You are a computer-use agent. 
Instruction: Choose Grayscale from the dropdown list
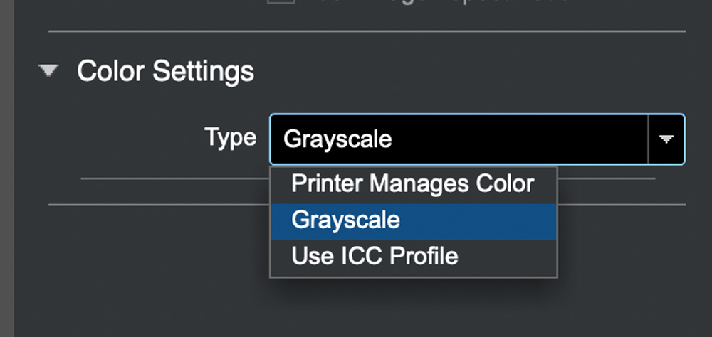(x=412, y=220)
